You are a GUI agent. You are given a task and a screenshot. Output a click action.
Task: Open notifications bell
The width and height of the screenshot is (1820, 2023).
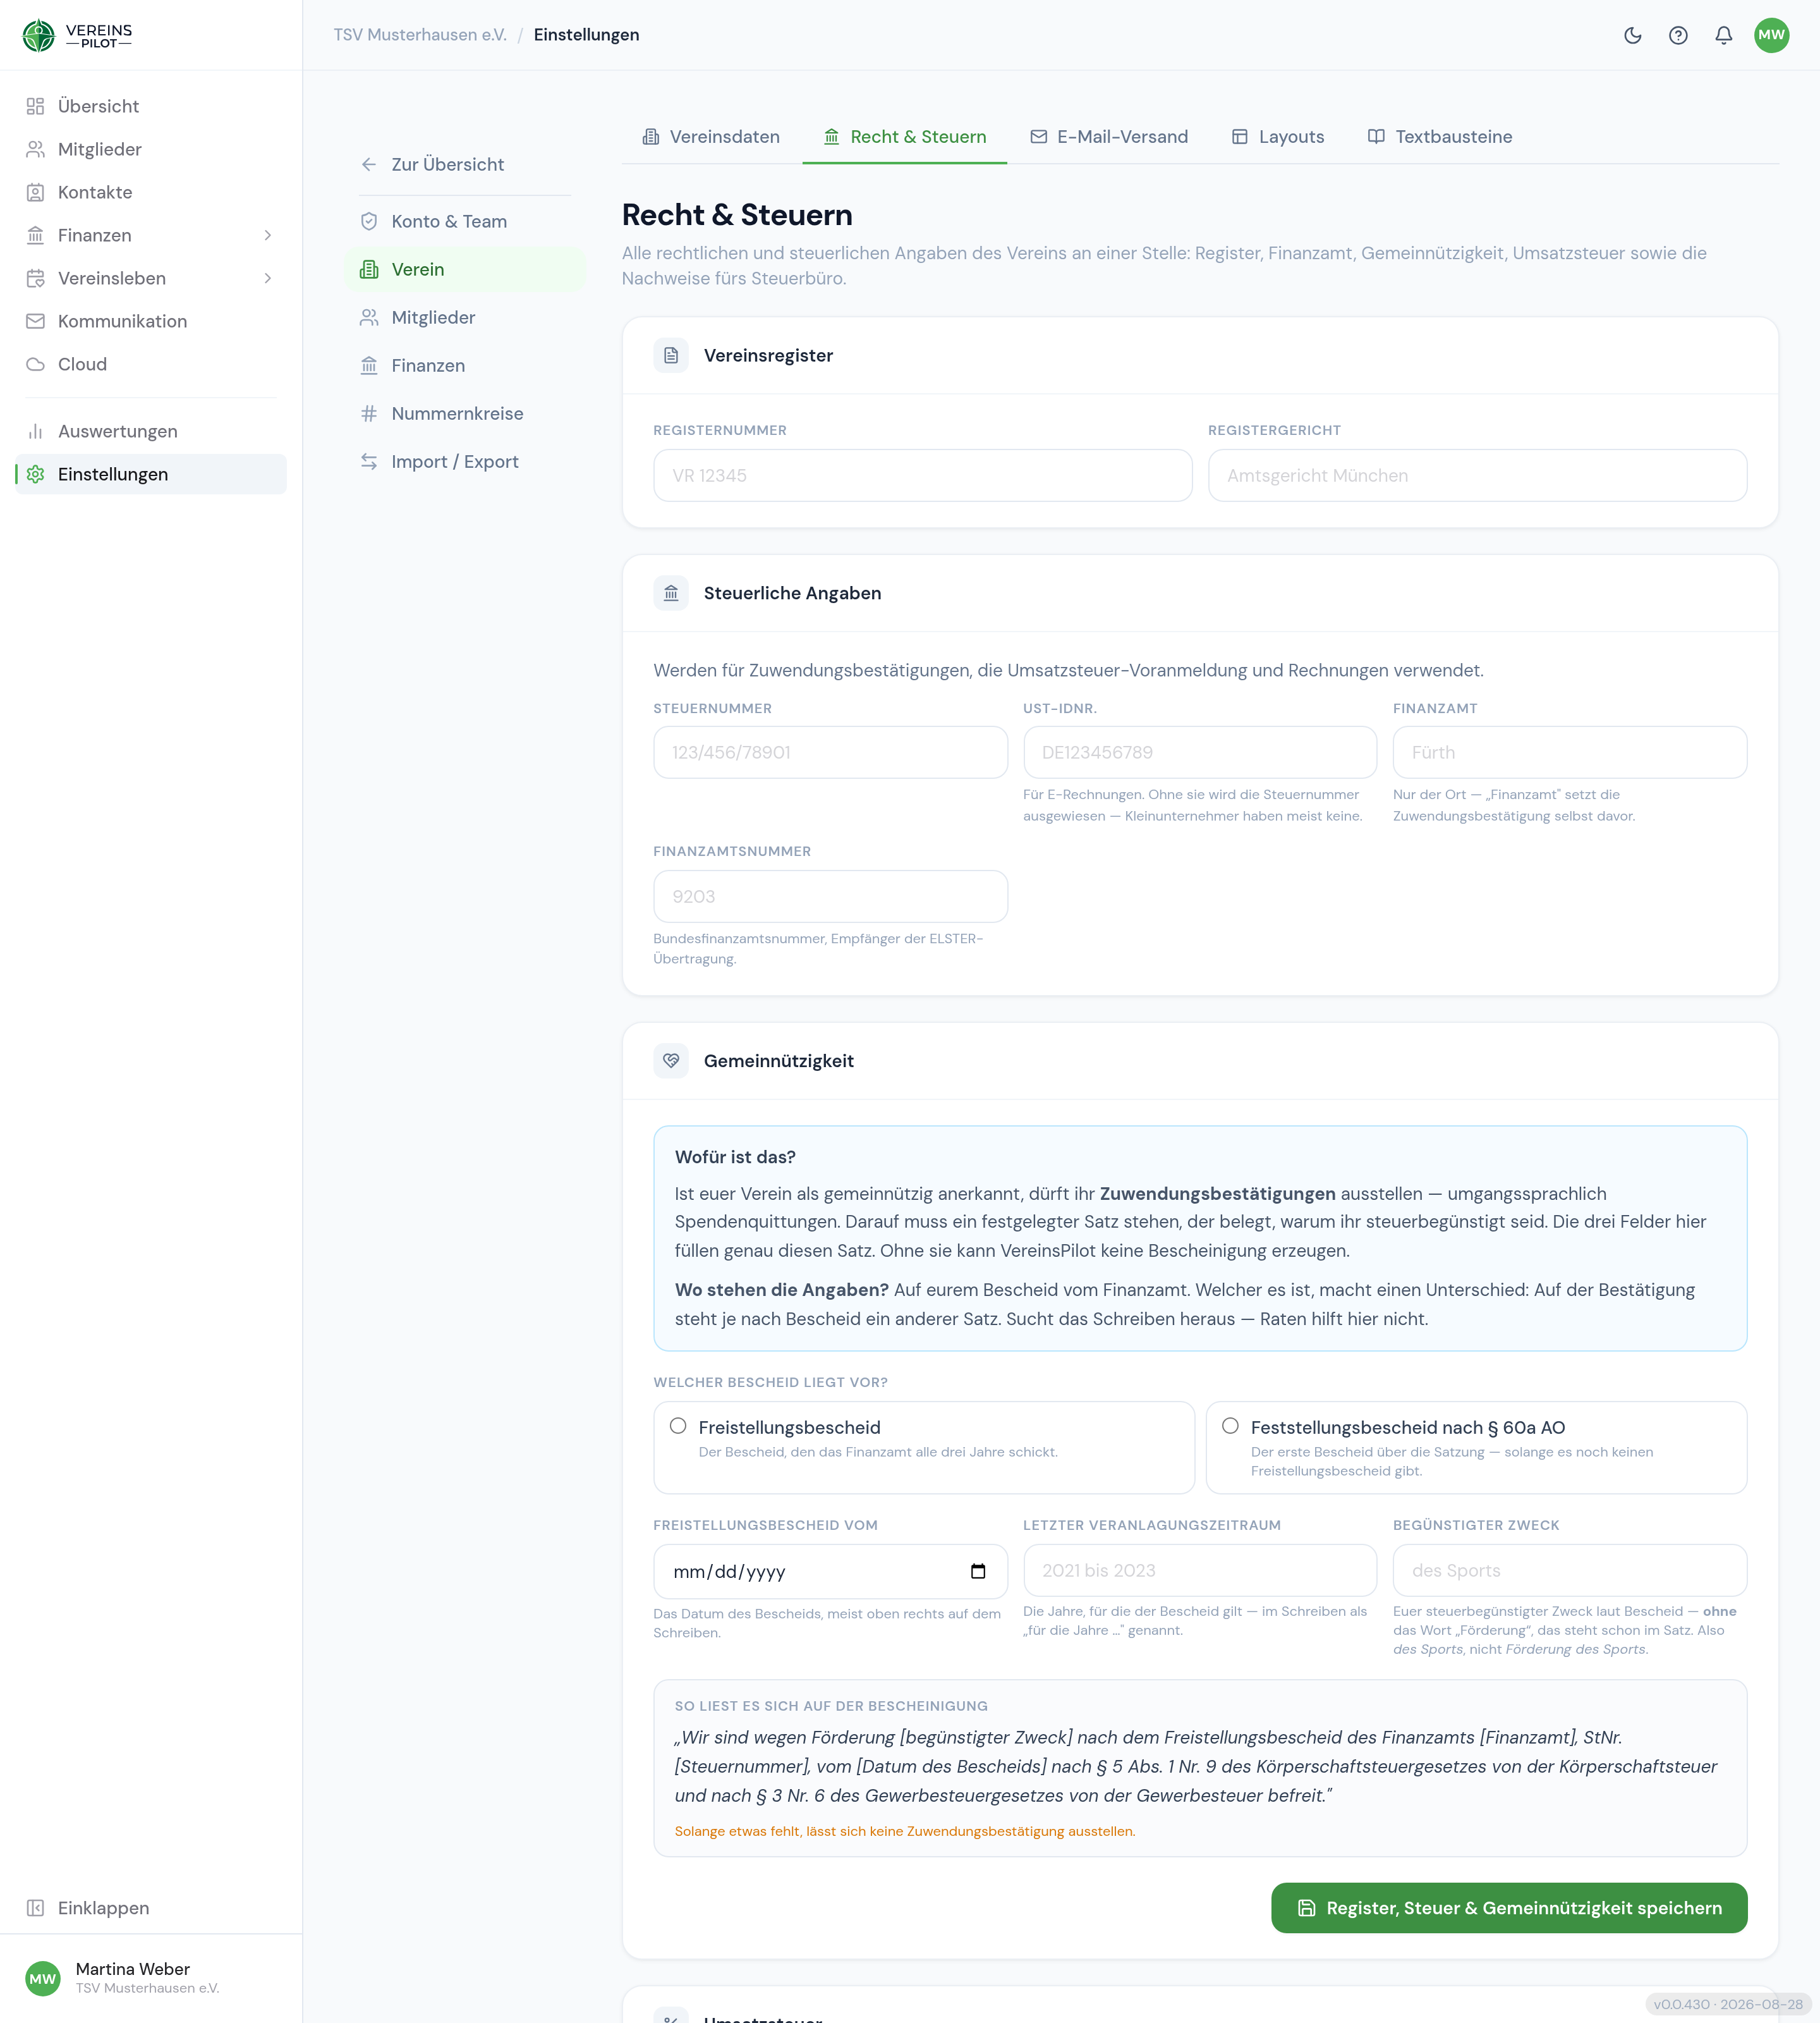[x=1723, y=35]
